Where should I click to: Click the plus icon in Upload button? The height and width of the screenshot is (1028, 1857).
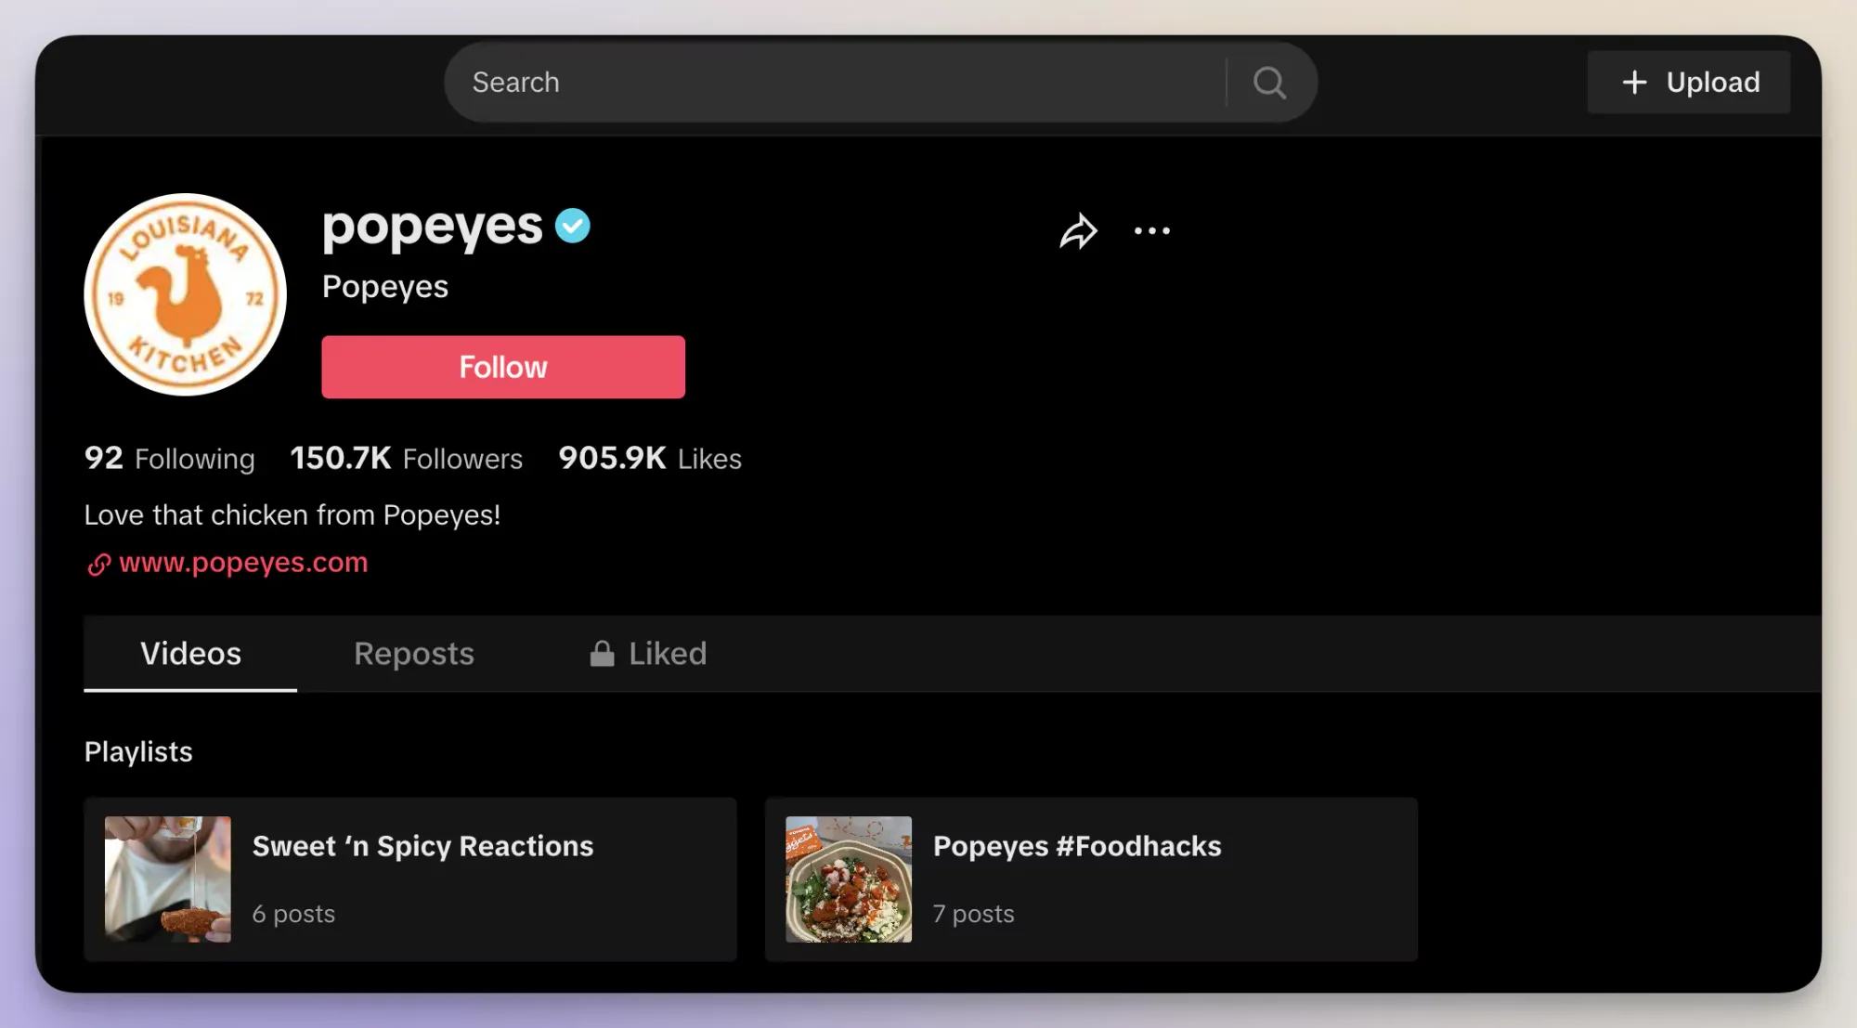[x=1634, y=83]
